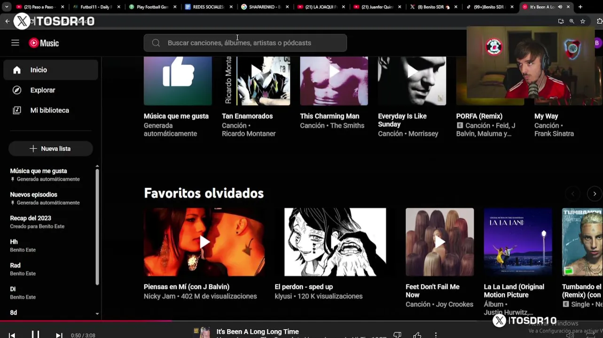Pause the current song
The height and width of the screenshot is (338, 603).
35,335
